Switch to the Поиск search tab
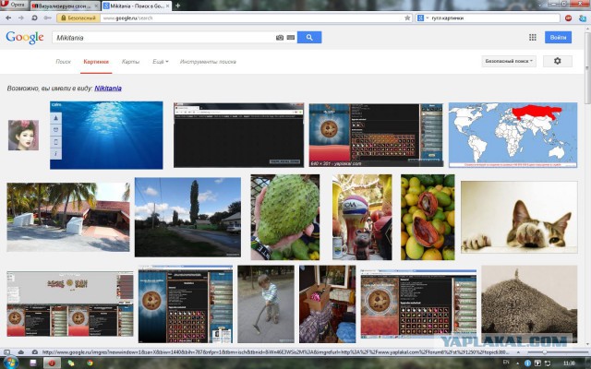Image resolution: width=591 pixels, height=369 pixels. pos(63,62)
